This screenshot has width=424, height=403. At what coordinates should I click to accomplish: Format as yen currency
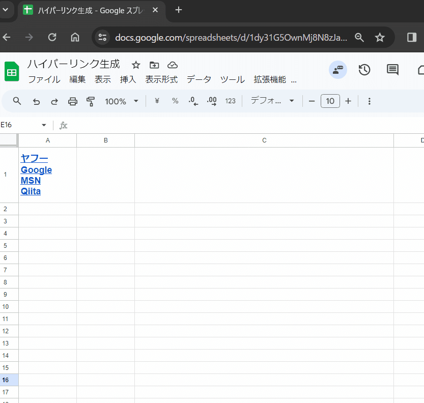coord(157,101)
